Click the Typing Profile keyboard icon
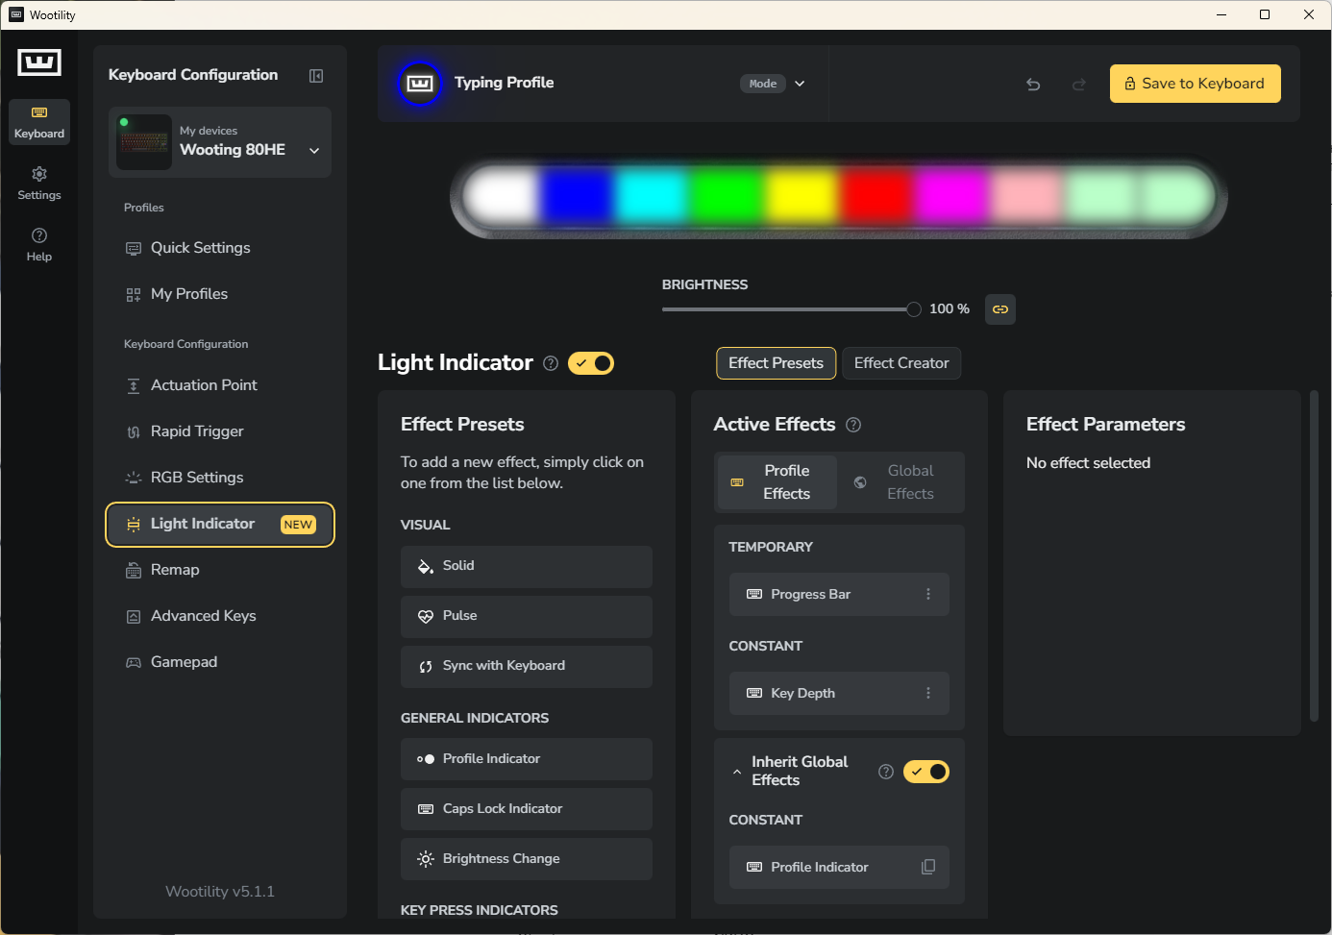Viewport: 1332px width, 935px height. pyautogui.click(x=420, y=84)
